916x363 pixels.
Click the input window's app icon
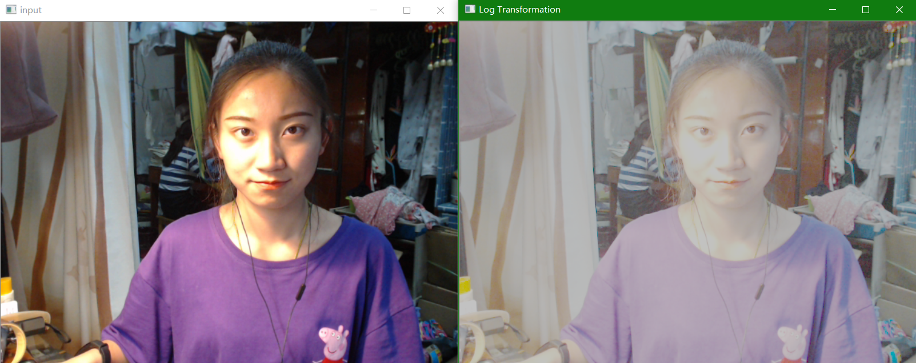click(11, 10)
